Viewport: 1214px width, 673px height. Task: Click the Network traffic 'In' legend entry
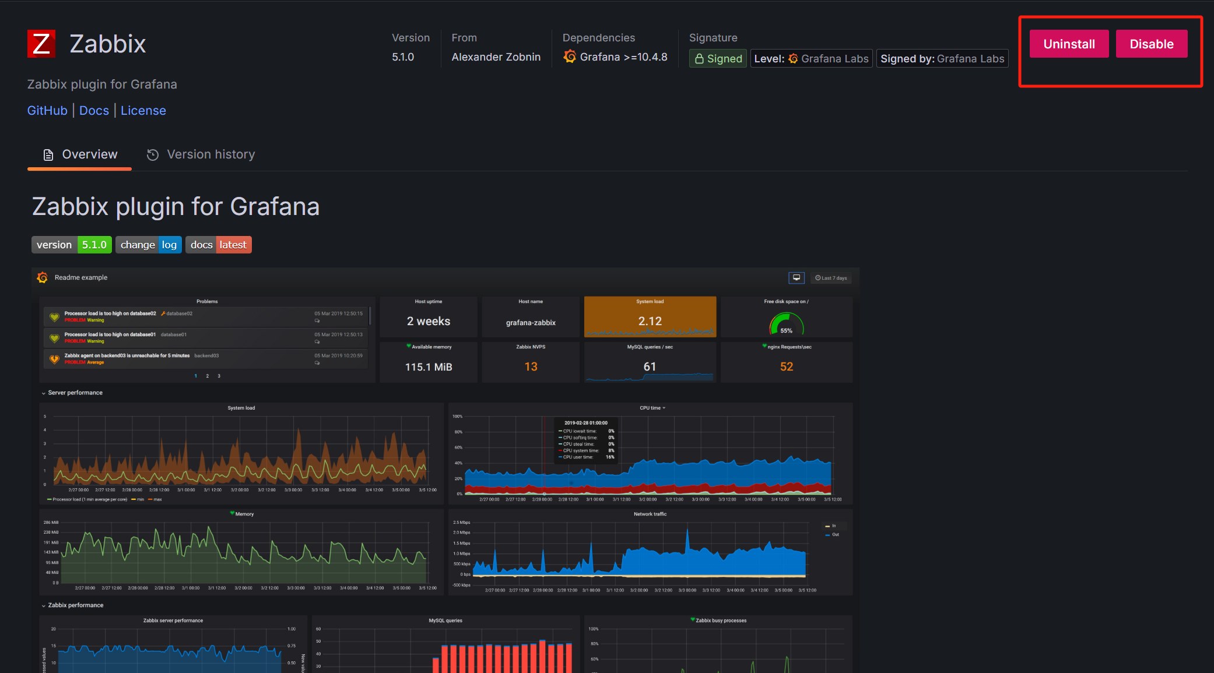[831, 526]
